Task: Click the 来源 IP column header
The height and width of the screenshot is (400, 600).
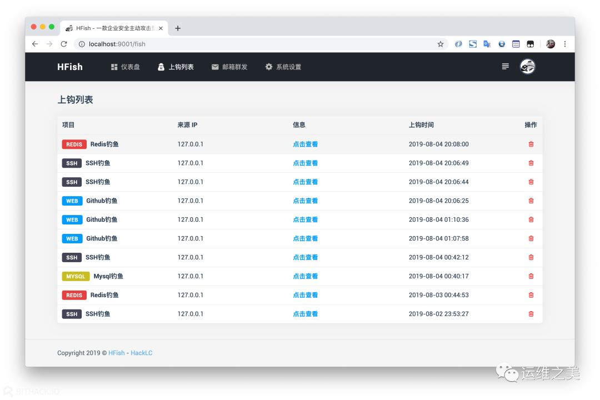Action: [188, 125]
